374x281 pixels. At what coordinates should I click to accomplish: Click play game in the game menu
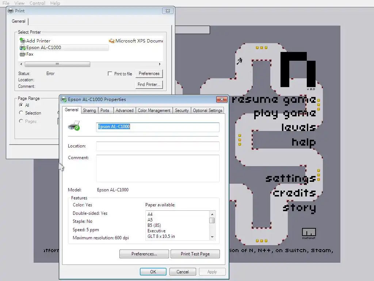tap(285, 113)
